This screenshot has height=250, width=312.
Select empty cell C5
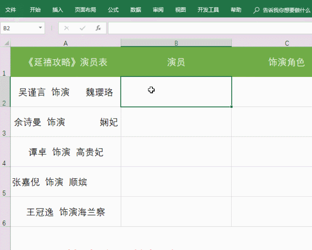click(x=272, y=181)
